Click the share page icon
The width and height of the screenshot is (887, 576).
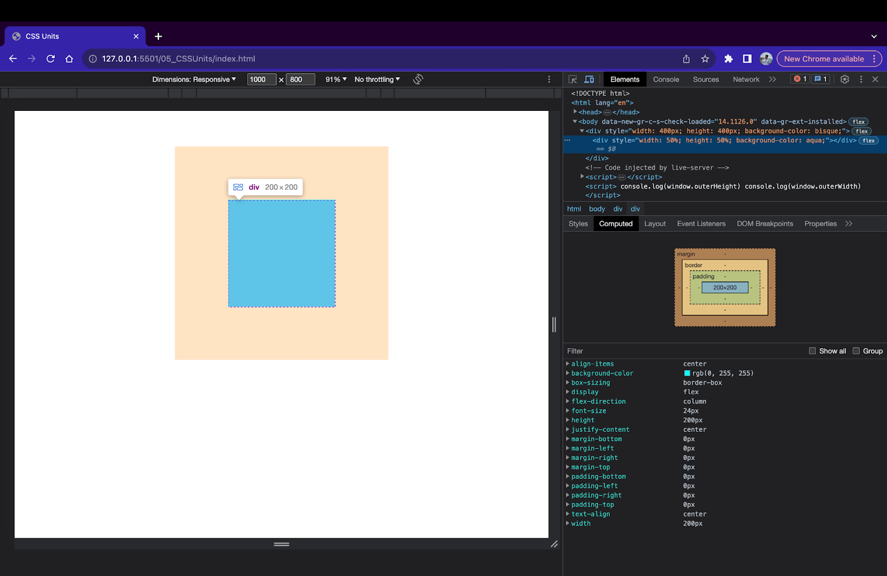[686, 59]
